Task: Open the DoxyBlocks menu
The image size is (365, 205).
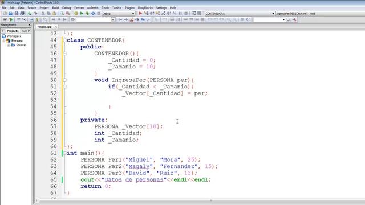Action: tap(145, 7)
